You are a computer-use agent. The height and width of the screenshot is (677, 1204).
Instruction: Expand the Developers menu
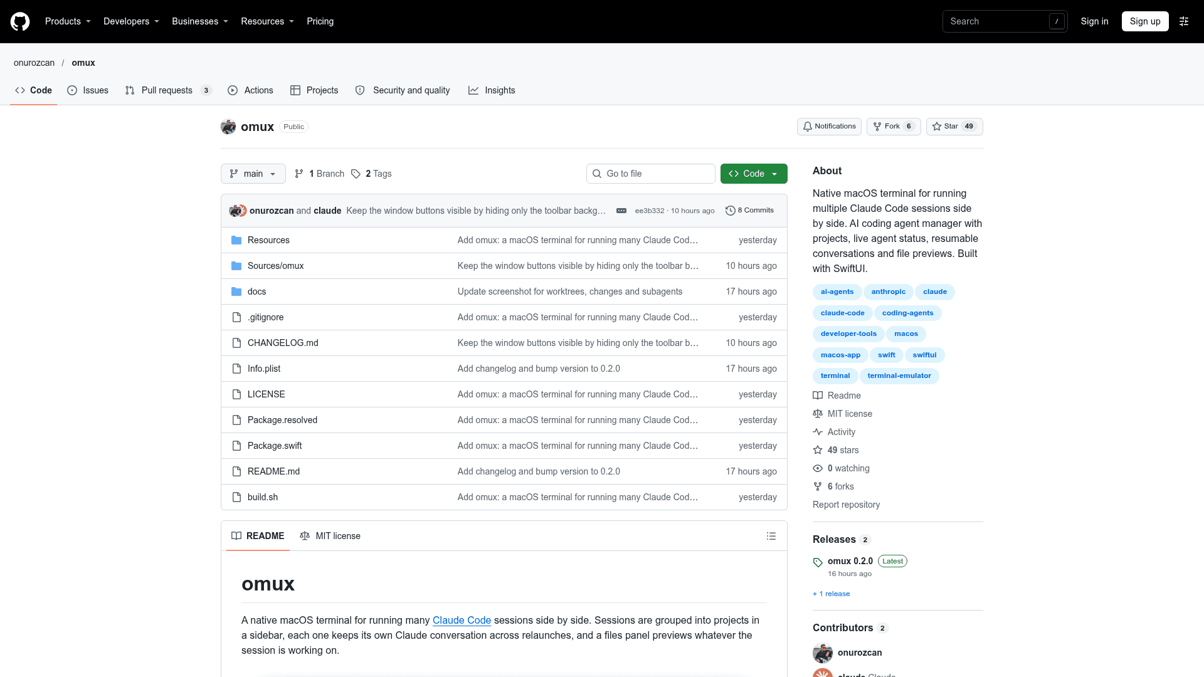pyautogui.click(x=132, y=21)
